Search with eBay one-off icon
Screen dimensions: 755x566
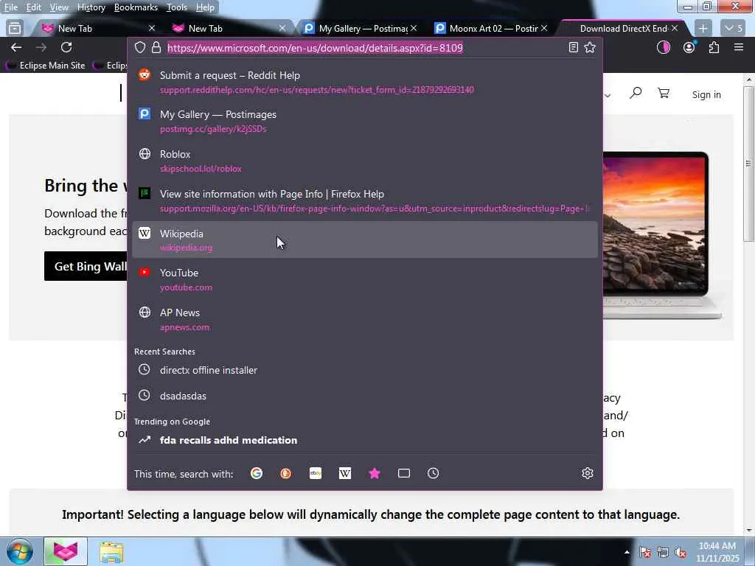pyautogui.click(x=316, y=474)
